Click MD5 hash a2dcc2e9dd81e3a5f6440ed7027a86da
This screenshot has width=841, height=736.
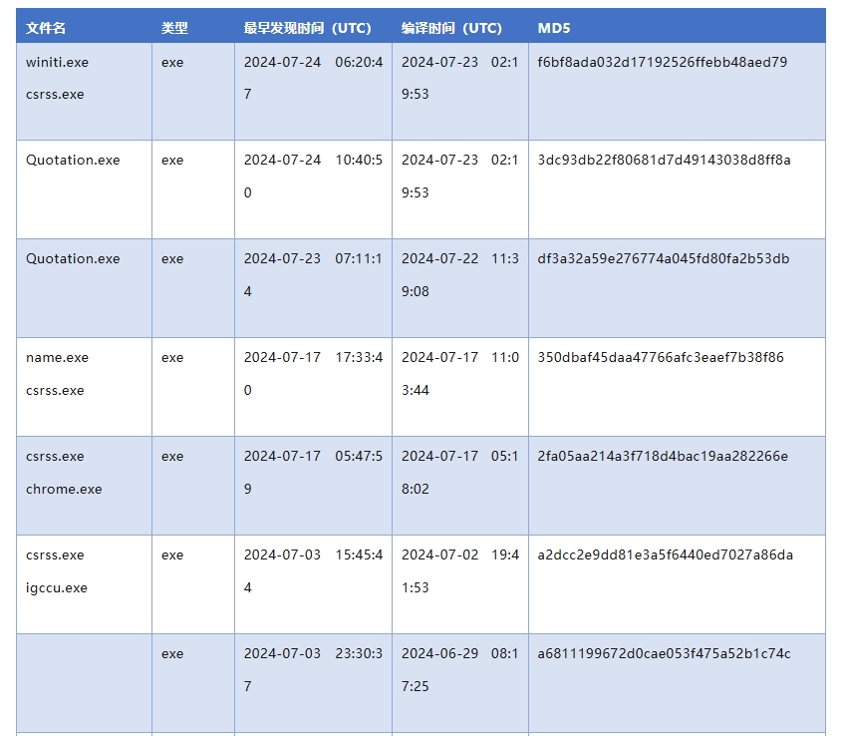pos(665,554)
